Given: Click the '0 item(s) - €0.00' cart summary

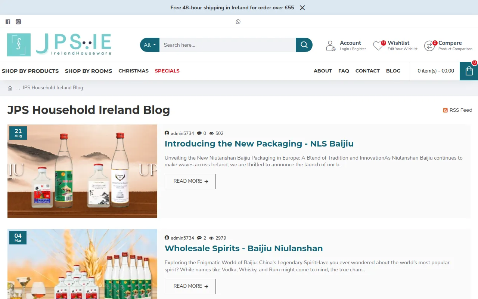Looking at the screenshot, I should coord(436,71).
